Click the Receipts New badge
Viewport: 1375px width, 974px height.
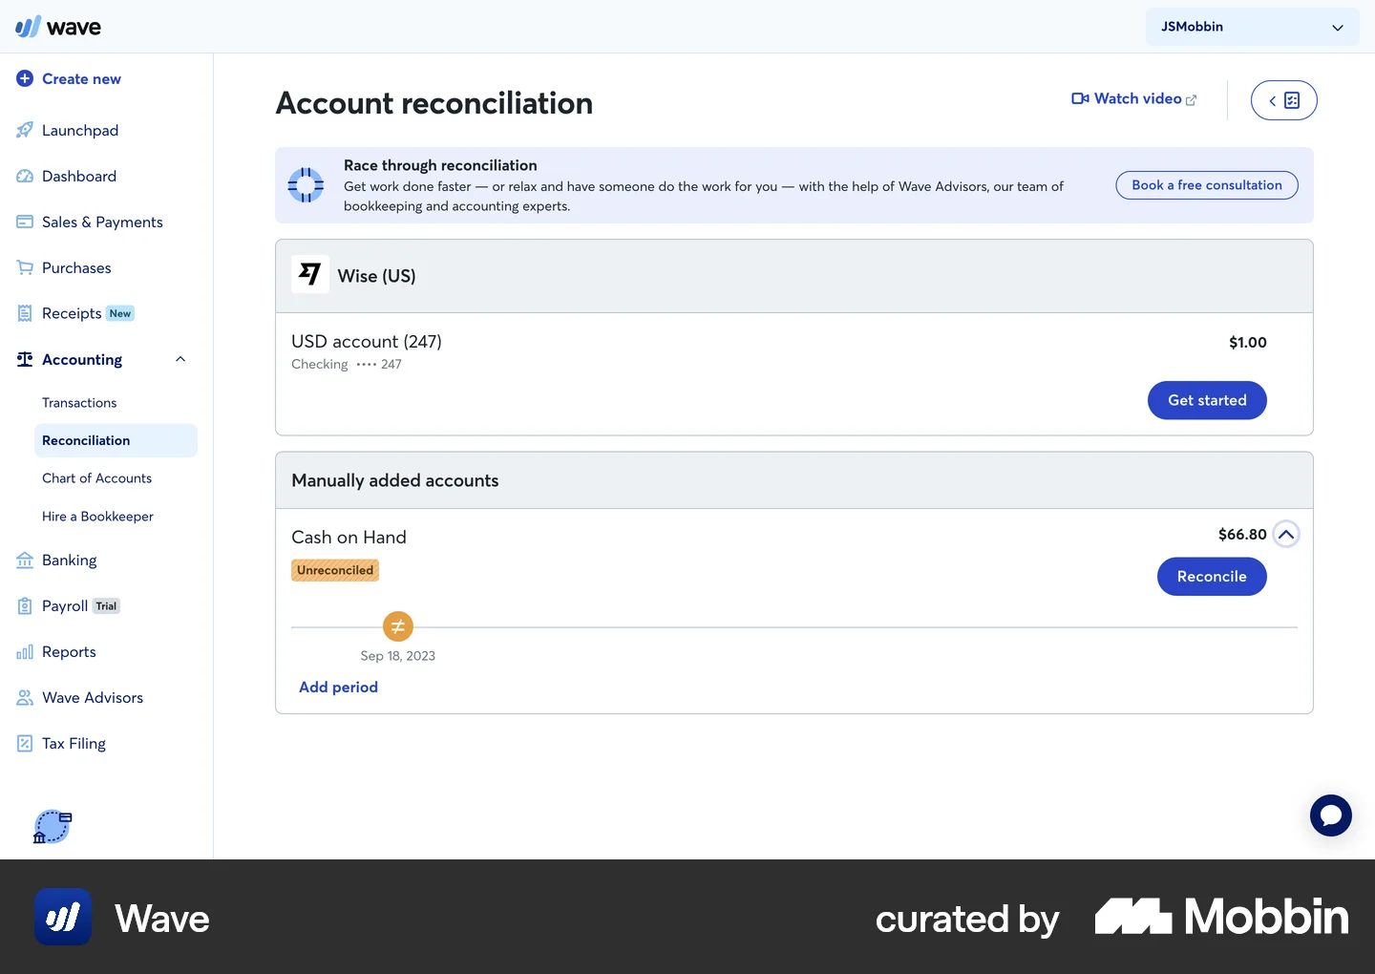(120, 313)
